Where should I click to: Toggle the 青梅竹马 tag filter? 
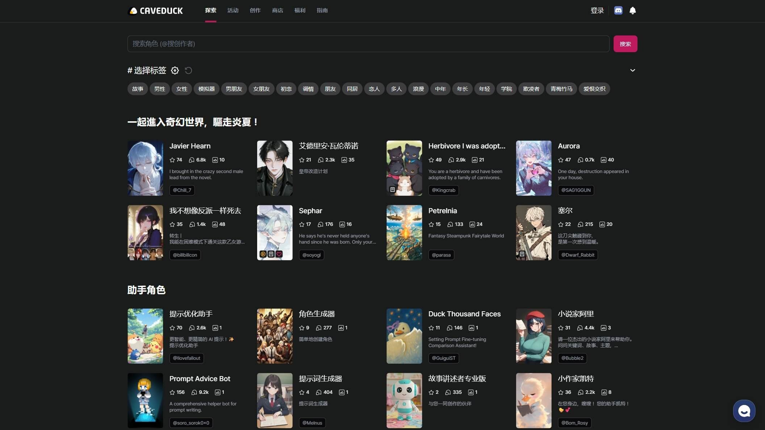[x=561, y=89]
